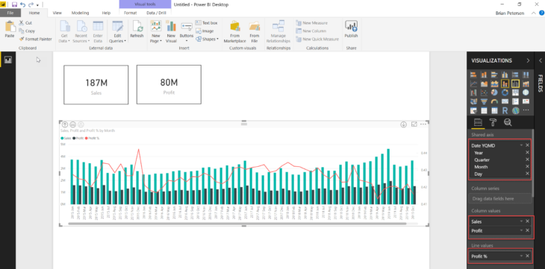
Task: Choose Line and clustered column chart visual
Action: [x=515, y=83]
